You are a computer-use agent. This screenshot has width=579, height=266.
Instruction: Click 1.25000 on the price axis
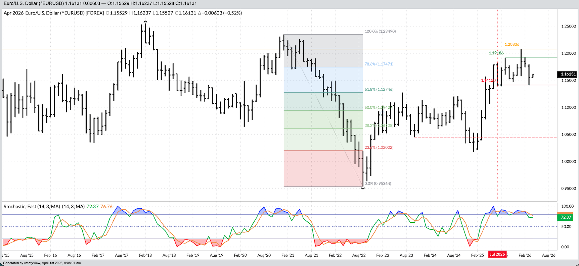point(568,26)
